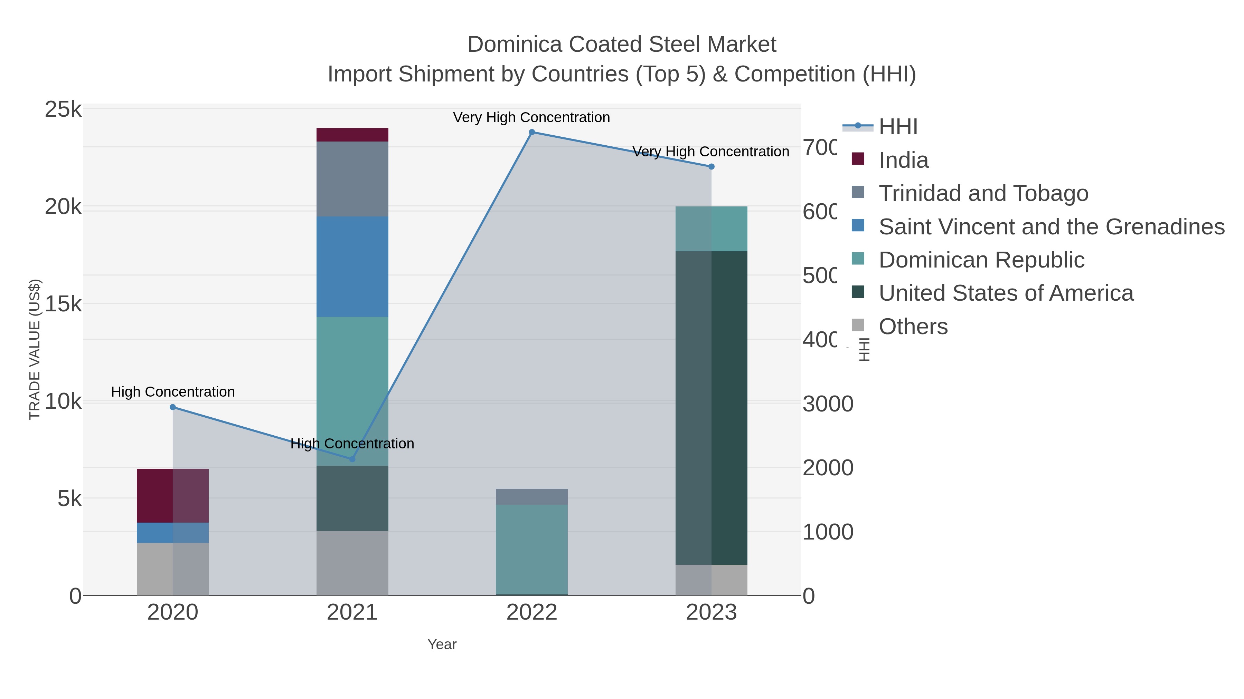Viewport: 1244px width, 699px height.
Task: Click the United States segment of the 2023 bar
Action: click(x=711, y=408)
